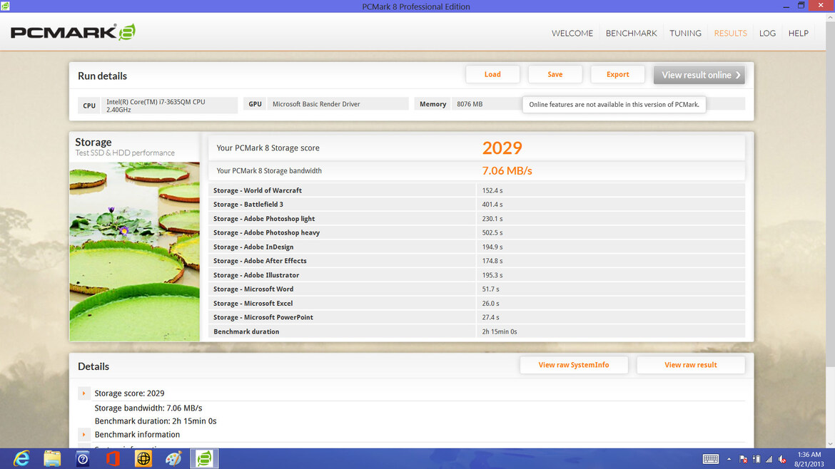Click the Benchmark duration row label

pos(246,331)
